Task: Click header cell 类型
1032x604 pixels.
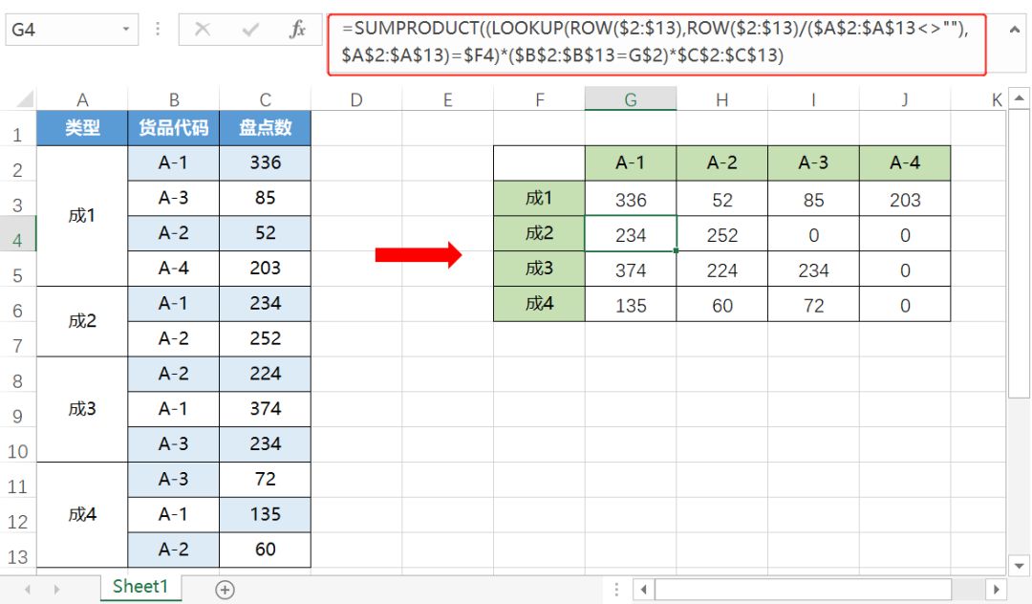Action: (82, 128)
